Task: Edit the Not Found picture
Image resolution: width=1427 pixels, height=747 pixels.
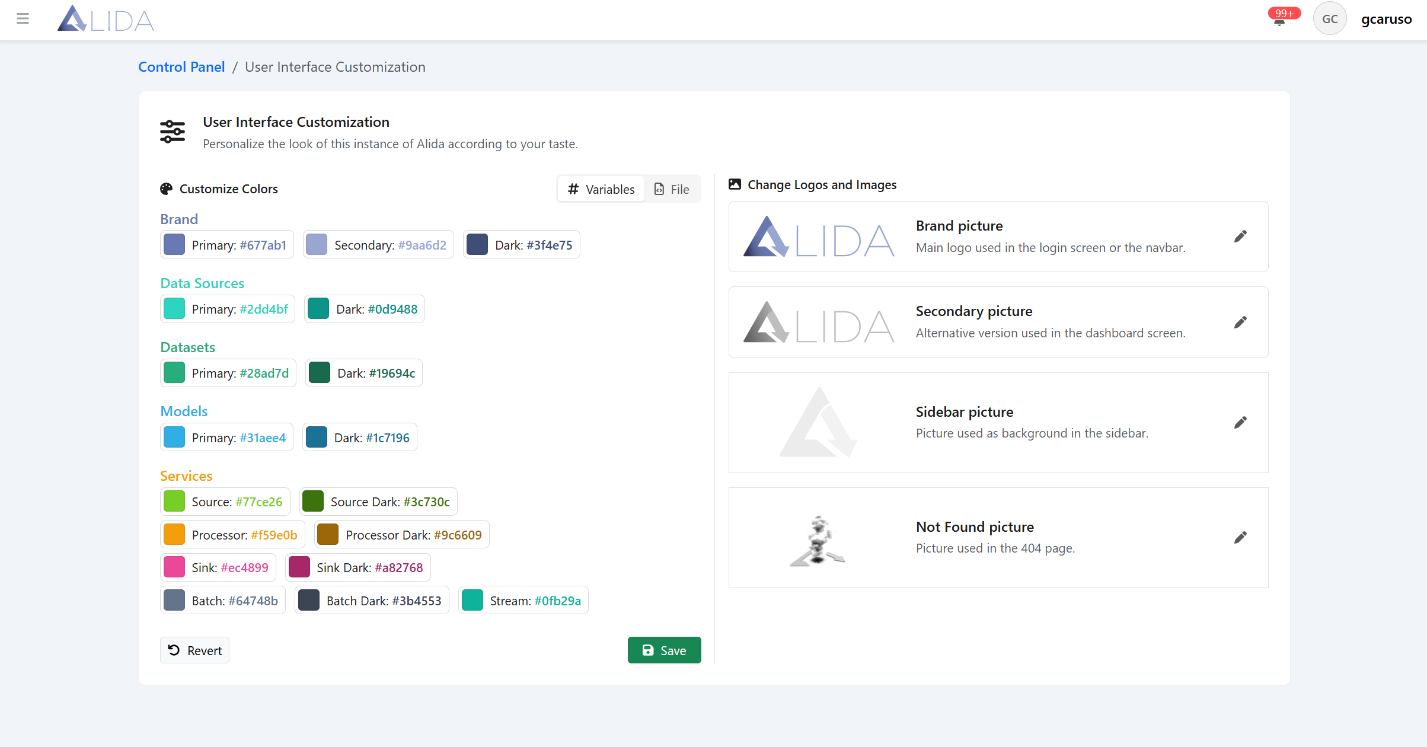Action: coord(1240,537)
